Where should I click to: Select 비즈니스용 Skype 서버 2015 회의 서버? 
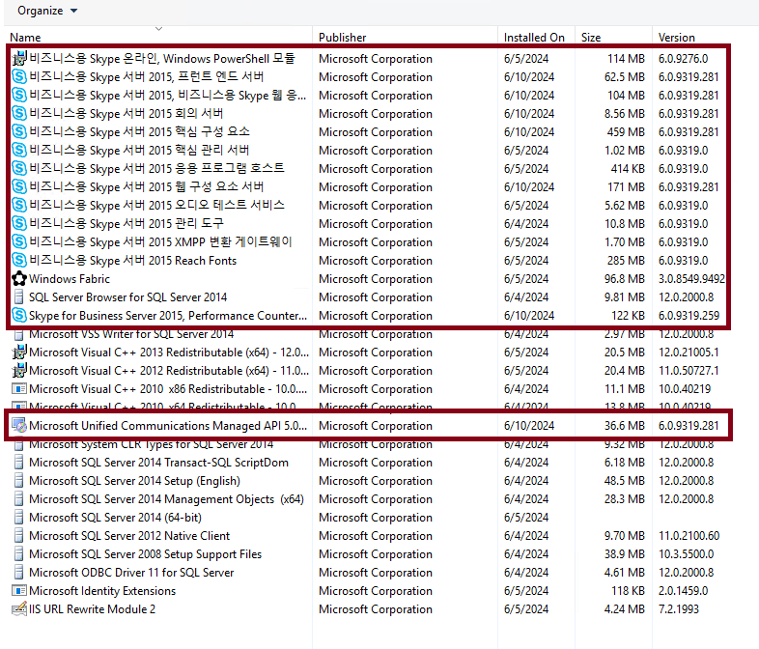[x=126, y=114]
